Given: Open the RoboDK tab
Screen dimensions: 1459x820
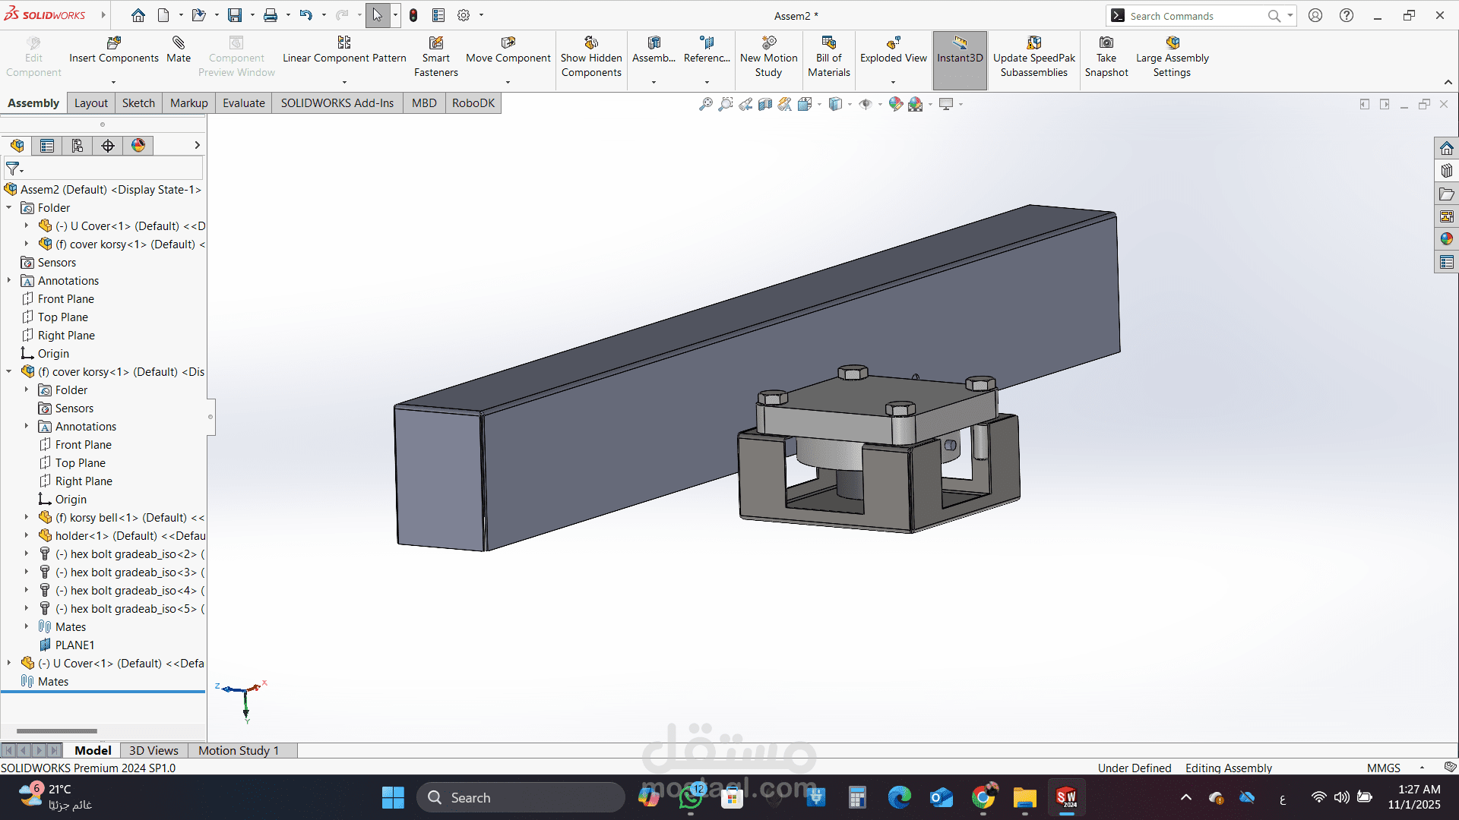Looking at the screenshot, I should pyautogui.click(x=473, y=103).
